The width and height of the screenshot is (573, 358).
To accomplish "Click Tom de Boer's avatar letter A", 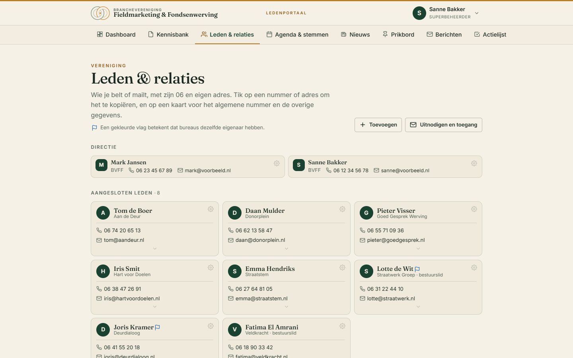I will pyautogui.click(x=103, y=213).
